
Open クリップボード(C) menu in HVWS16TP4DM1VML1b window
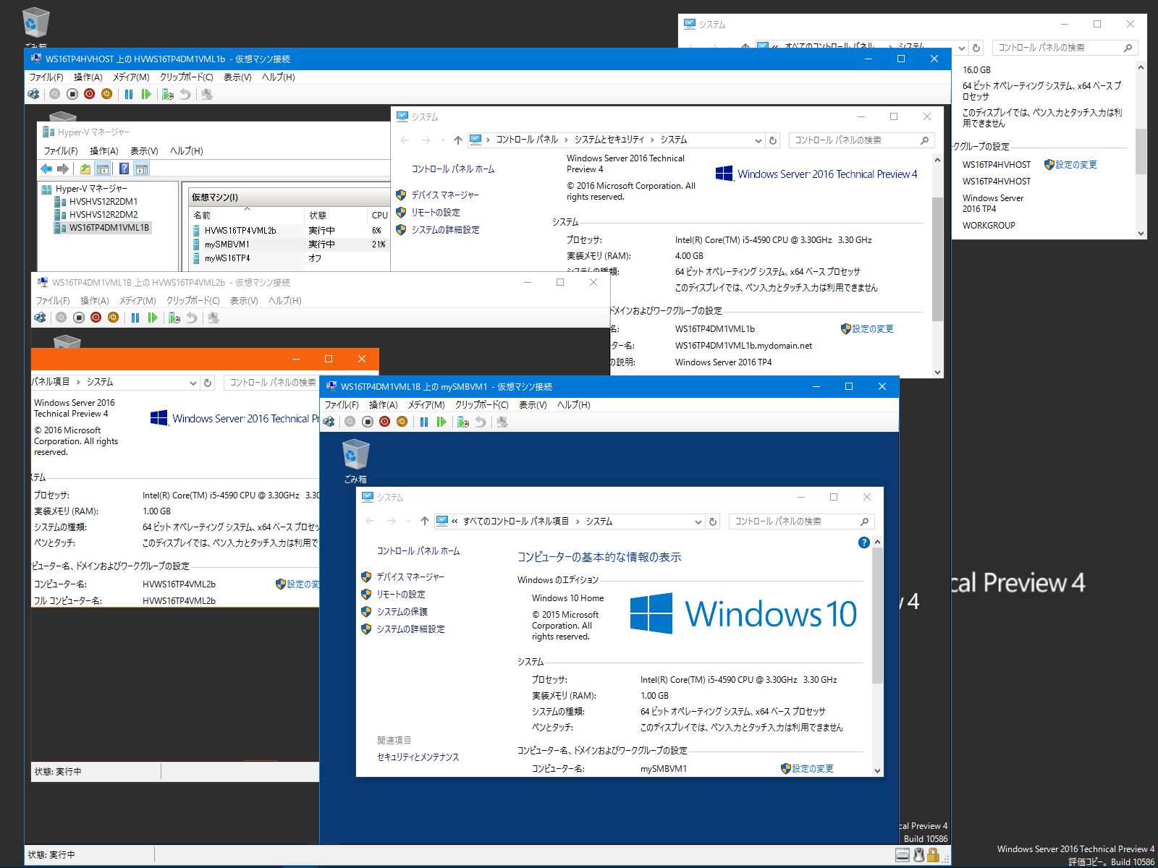[x=187, y=77]
